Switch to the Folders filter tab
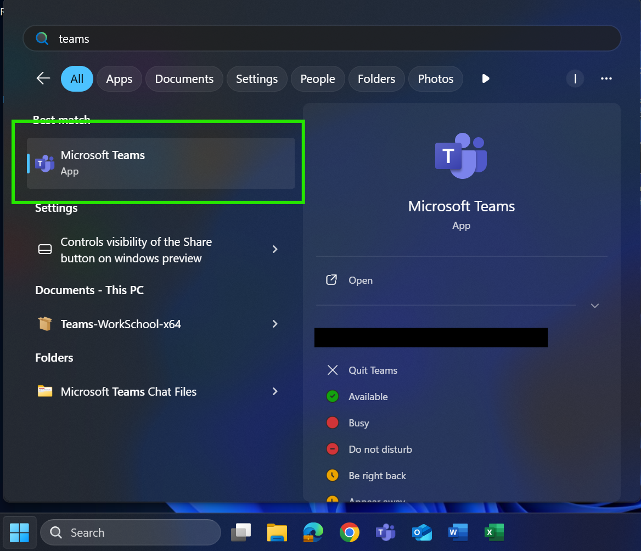This screenshot has height=551, width=641. (x=376, y=78)
